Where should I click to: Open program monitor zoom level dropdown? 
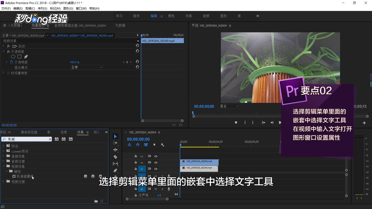pos(229,106)
